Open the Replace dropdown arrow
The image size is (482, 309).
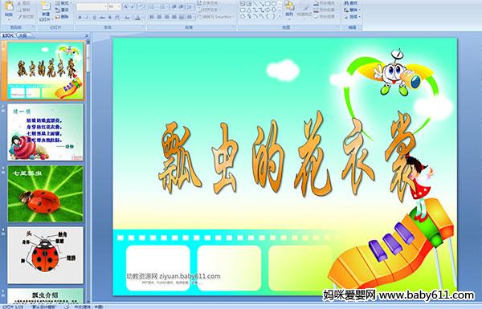click(x=359, y=10)
